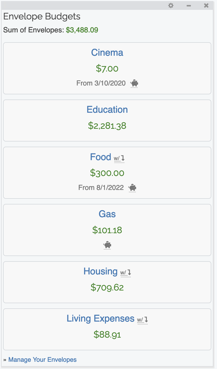Click the Education balance $2,281.38
Viewport: 217px width, 369px height.
[107, 126]
